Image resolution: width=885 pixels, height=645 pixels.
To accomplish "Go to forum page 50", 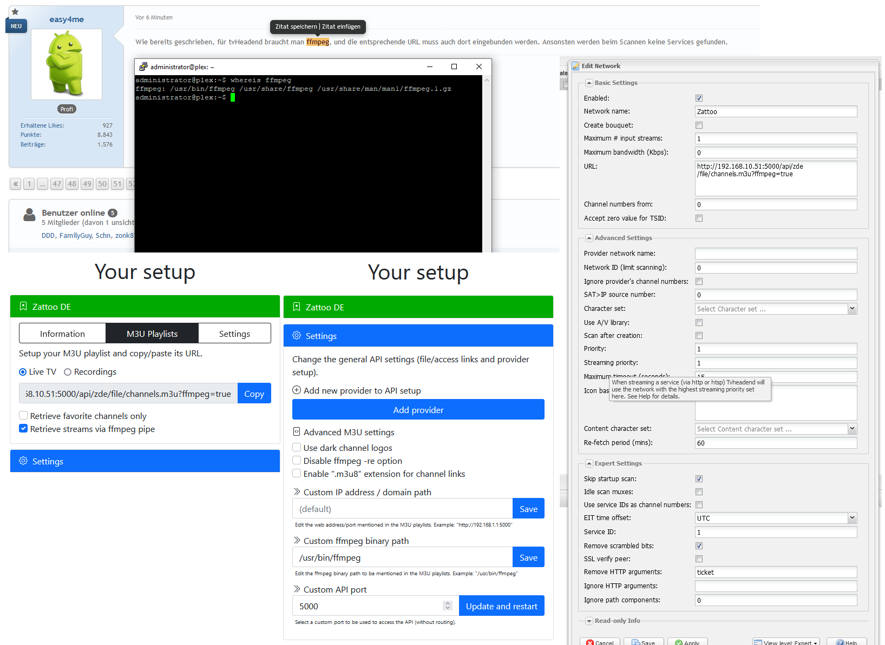I will point(102,184).
